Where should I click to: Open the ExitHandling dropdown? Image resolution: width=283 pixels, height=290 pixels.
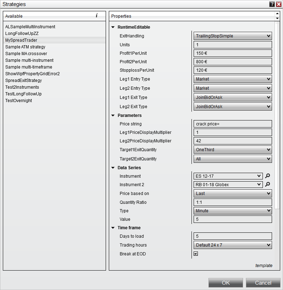click(x=233, y=36)
